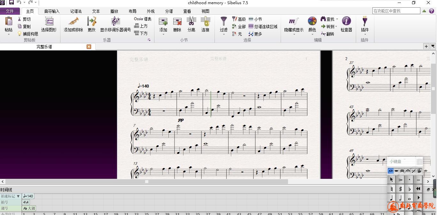
Task: Click the Copy (复制) button
Action: (24, 27)
